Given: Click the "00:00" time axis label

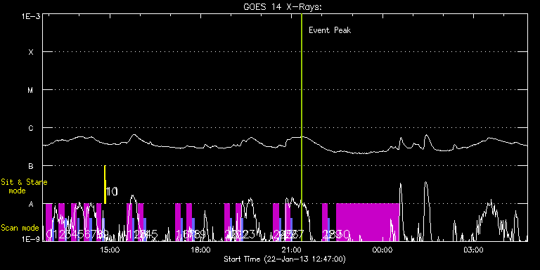Looking at the screenshot, I should (x=382, y=250).
